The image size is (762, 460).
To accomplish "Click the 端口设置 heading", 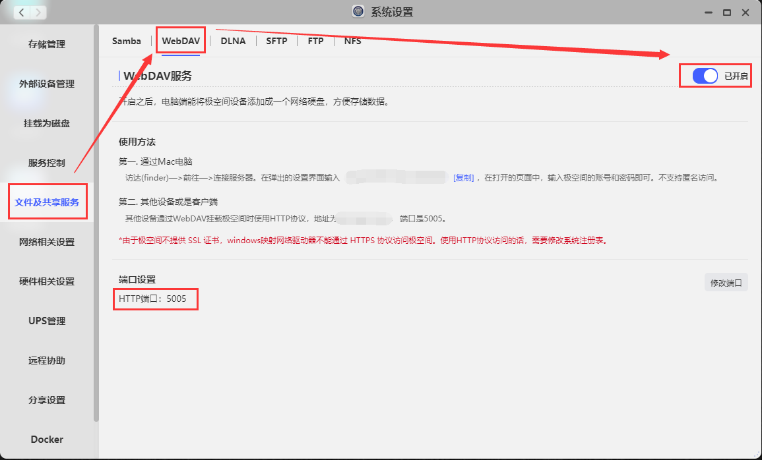I will (137, 279).
